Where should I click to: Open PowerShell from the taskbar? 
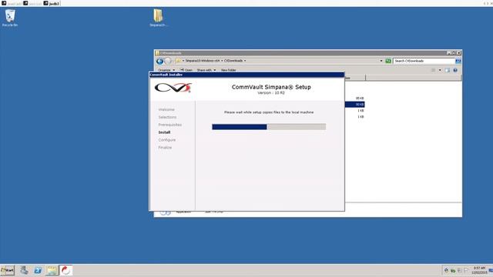pyautogui.click(x=38, y=270)
